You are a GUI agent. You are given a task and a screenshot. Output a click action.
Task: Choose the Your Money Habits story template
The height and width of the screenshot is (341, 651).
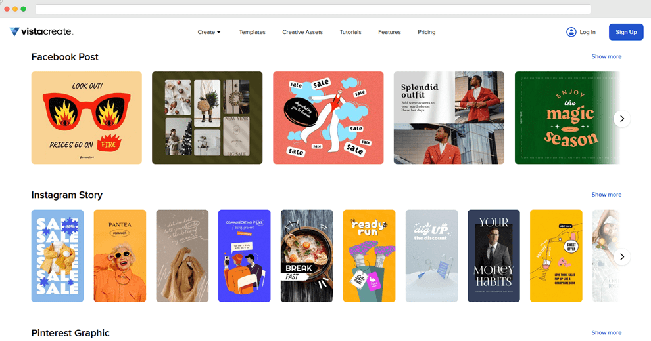tap(494, 256)
